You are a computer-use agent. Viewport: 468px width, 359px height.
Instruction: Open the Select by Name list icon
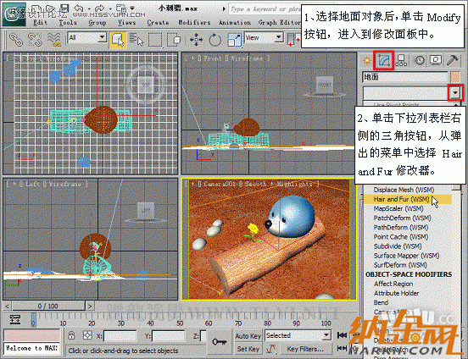coord(136,40)
